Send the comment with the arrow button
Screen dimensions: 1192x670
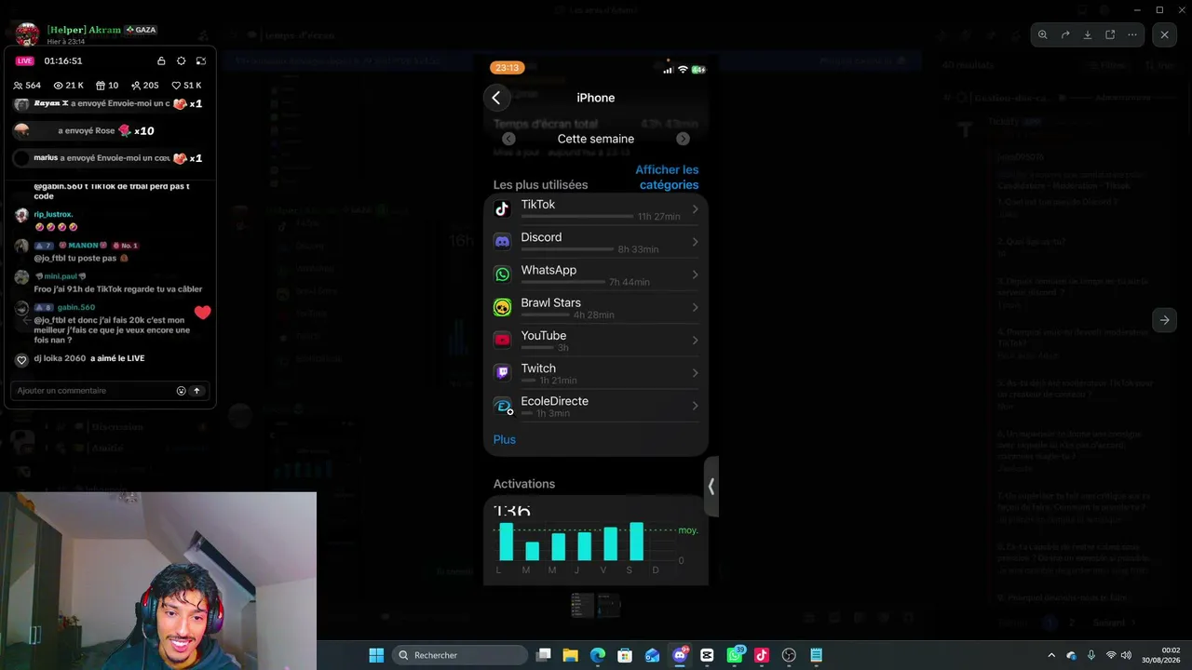click(196, 391)
